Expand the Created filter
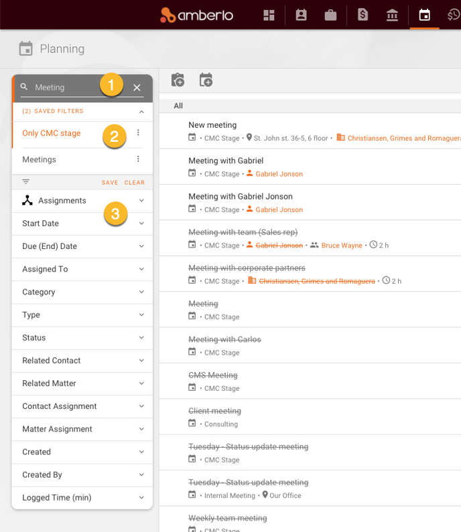Image resolution: width=461 pixels, height=532 pixels. point(141,452)
